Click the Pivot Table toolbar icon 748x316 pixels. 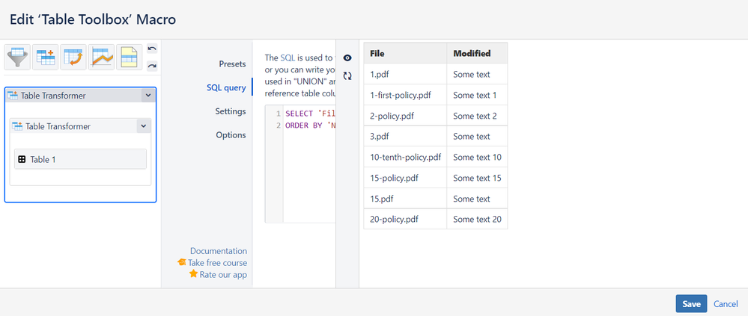pos(73,57)
